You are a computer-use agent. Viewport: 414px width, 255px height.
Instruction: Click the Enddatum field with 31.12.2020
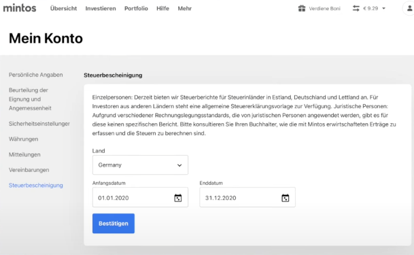[x=247, y=197]
